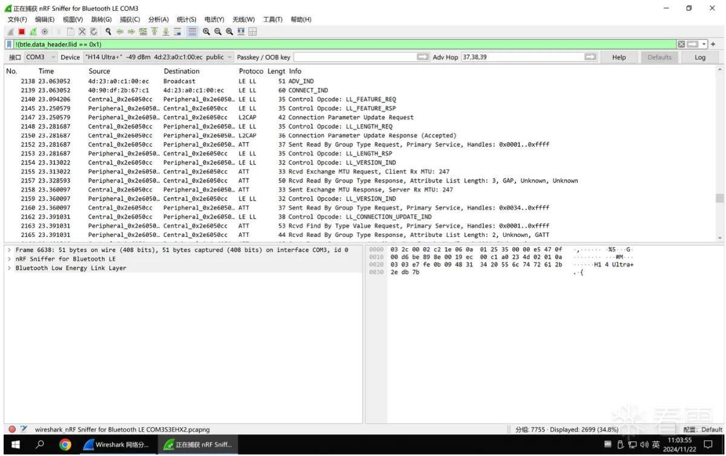Image resolution: width=726 pixels, height=456 pixels.
Task: Open the COM3 interface dropdown
Action: (x=41, y=57)
